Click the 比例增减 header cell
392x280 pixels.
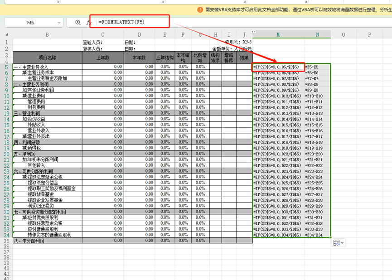coord(200,58)
